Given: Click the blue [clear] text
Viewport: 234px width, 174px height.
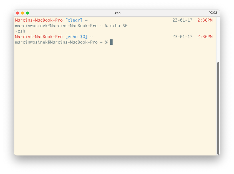Looking at the screenshot, I should click(x=74, y=20).
